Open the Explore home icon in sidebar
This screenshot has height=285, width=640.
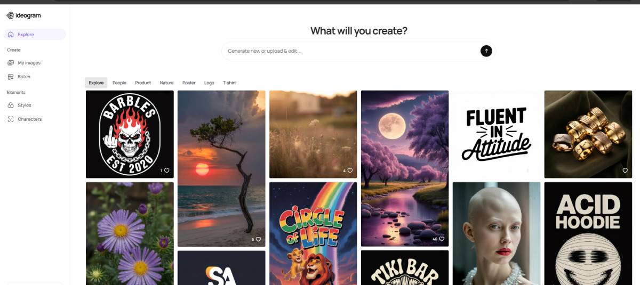coord(11,35)
